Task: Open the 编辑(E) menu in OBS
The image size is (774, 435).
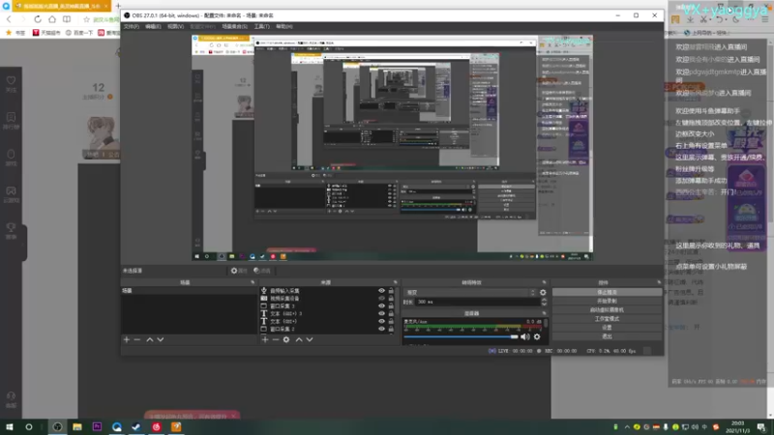Action: pos(153,27)
